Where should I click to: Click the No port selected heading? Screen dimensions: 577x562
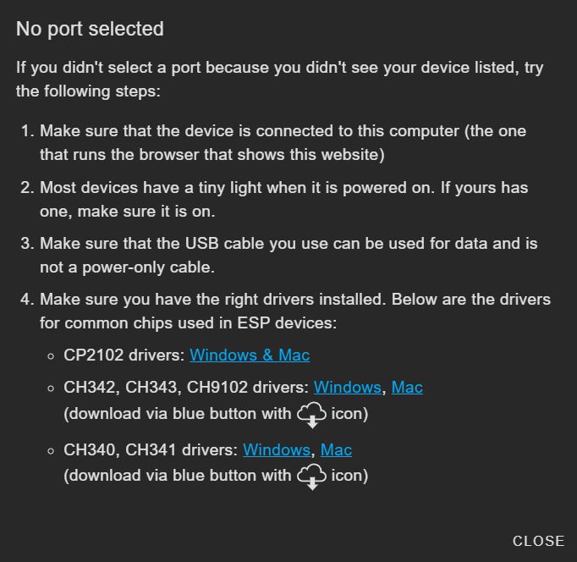90,29
